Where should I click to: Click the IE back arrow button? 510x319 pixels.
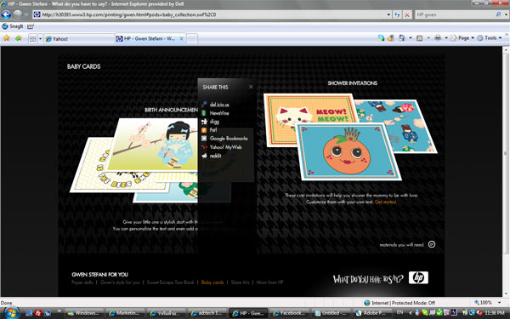pyautogui.click(x=6, y=14)
